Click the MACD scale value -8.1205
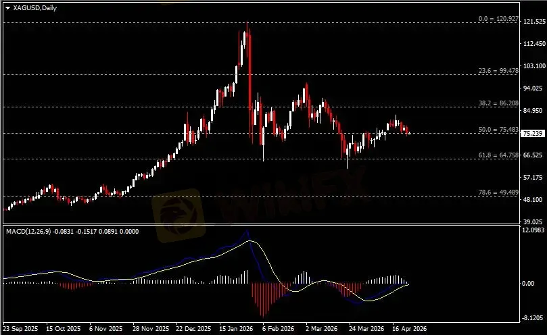The image size is (547, 335). [x=533, y=318]
